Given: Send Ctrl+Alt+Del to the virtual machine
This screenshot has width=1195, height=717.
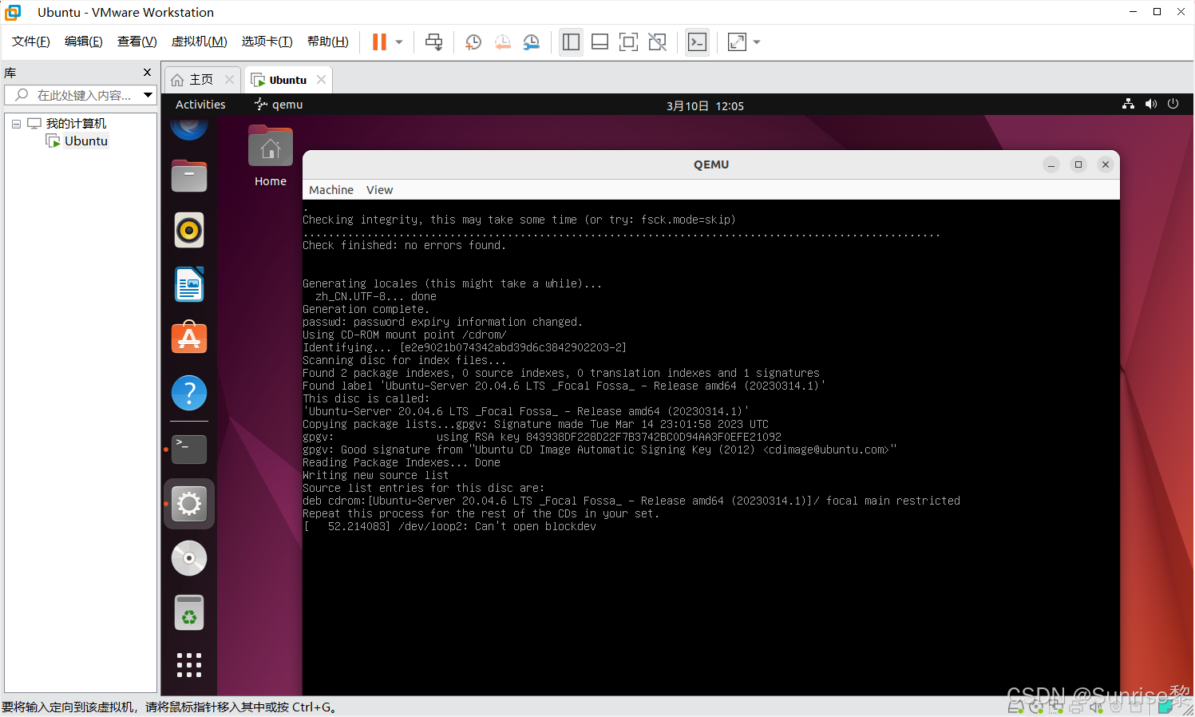Looking at the screenshot, I should [433, 42].
